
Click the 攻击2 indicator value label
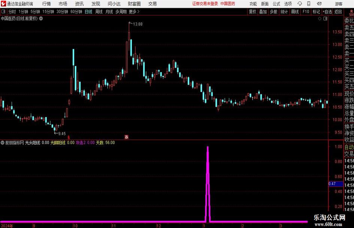(x=85, y=143)
